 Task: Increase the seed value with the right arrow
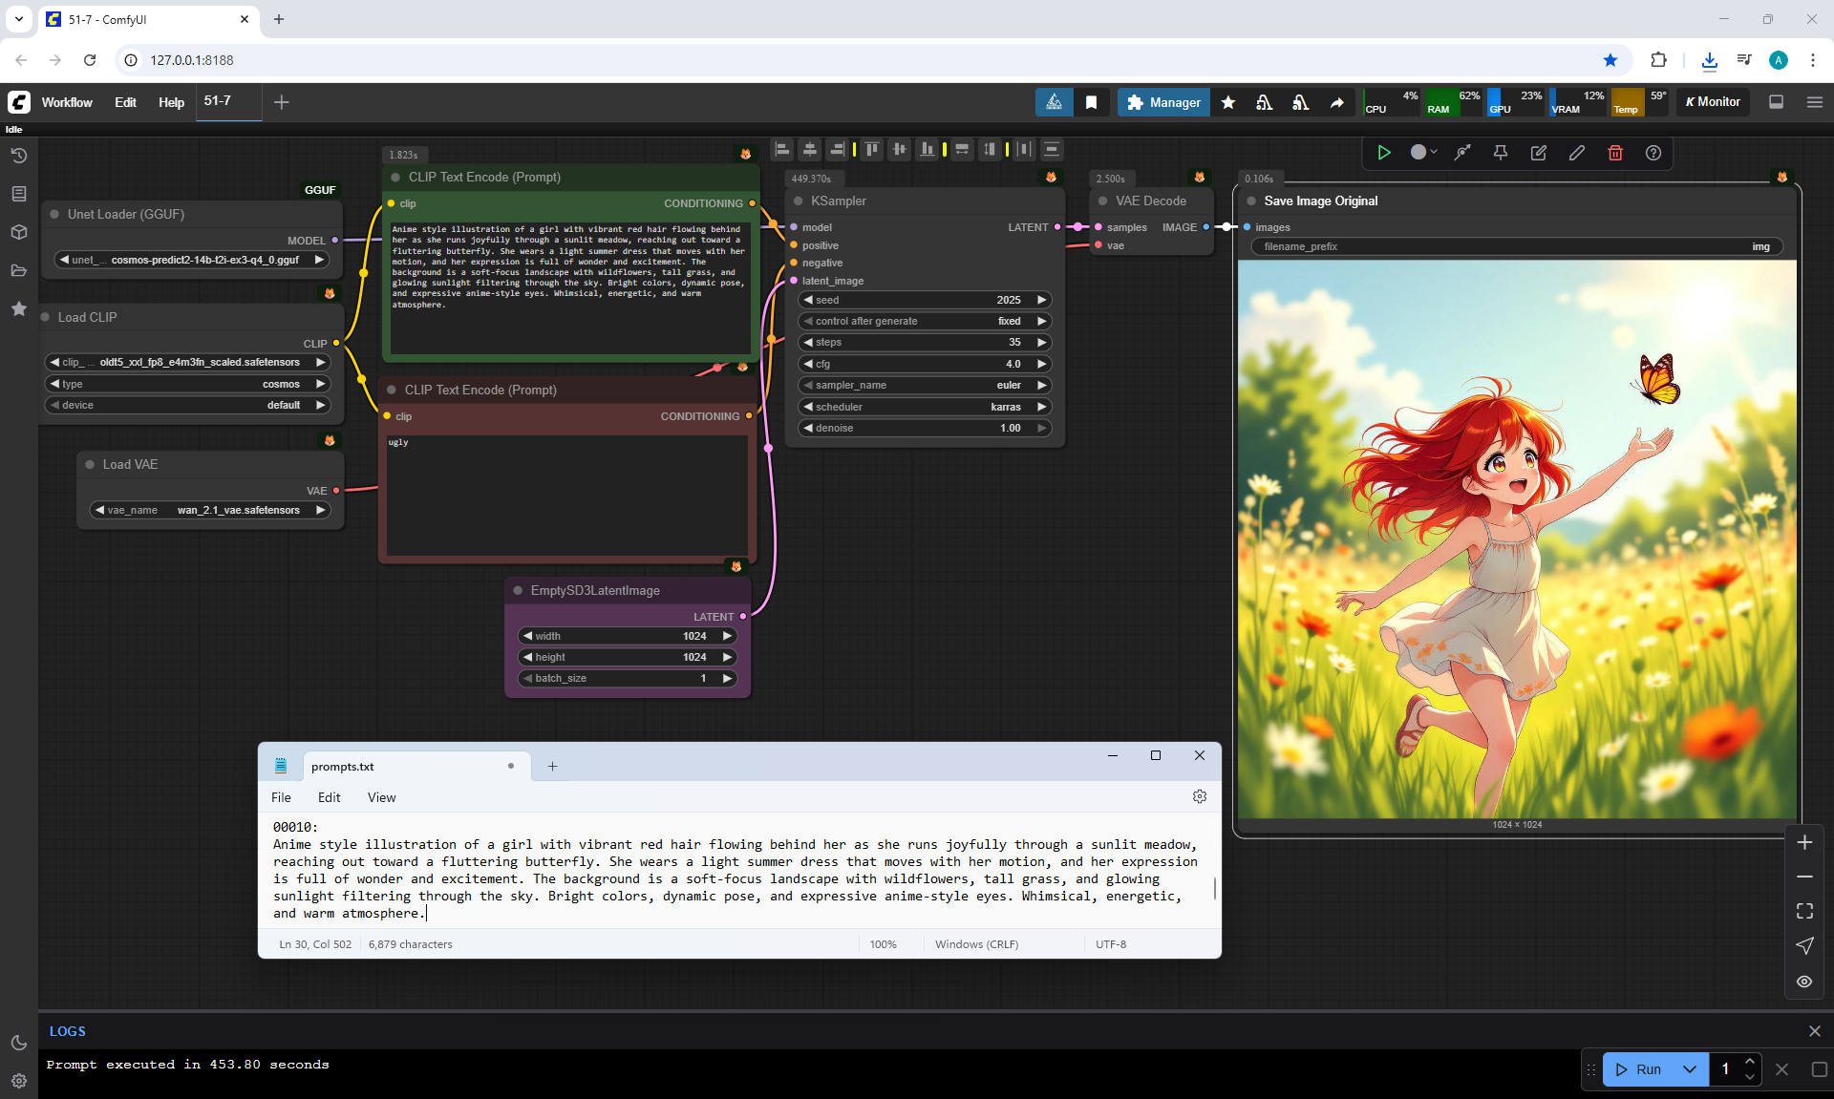pyautogui.click(x=1042, y=300)
